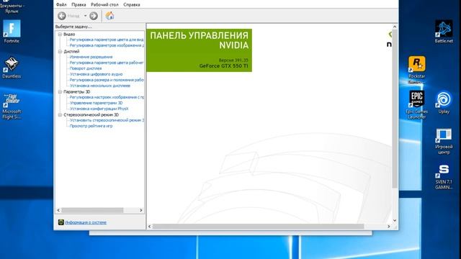Click the main pane's scroll-left arrow

click(x=150, y=227)
